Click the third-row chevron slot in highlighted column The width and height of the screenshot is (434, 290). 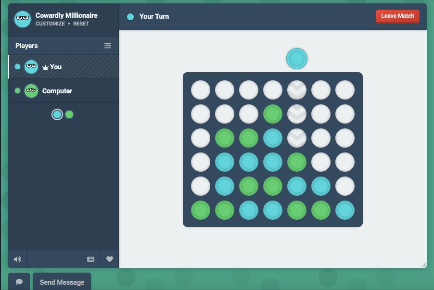tap(297, 138)
